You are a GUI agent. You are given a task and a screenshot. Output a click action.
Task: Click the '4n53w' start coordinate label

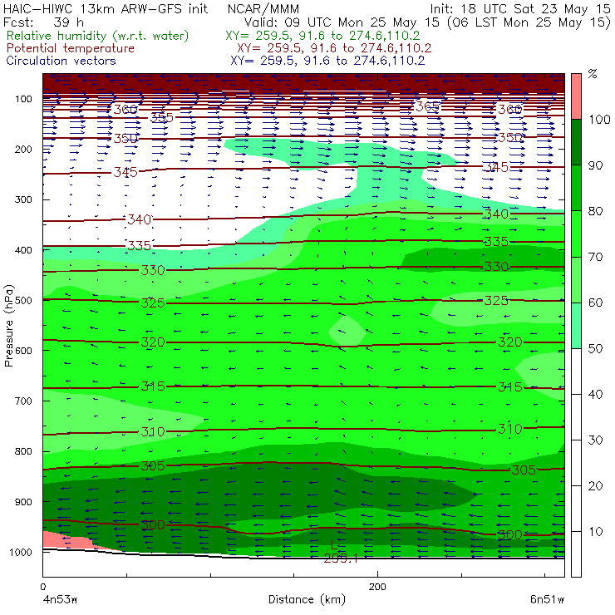pos(60,600)
